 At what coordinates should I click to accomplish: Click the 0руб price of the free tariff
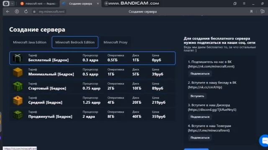[x=156, y=60]
